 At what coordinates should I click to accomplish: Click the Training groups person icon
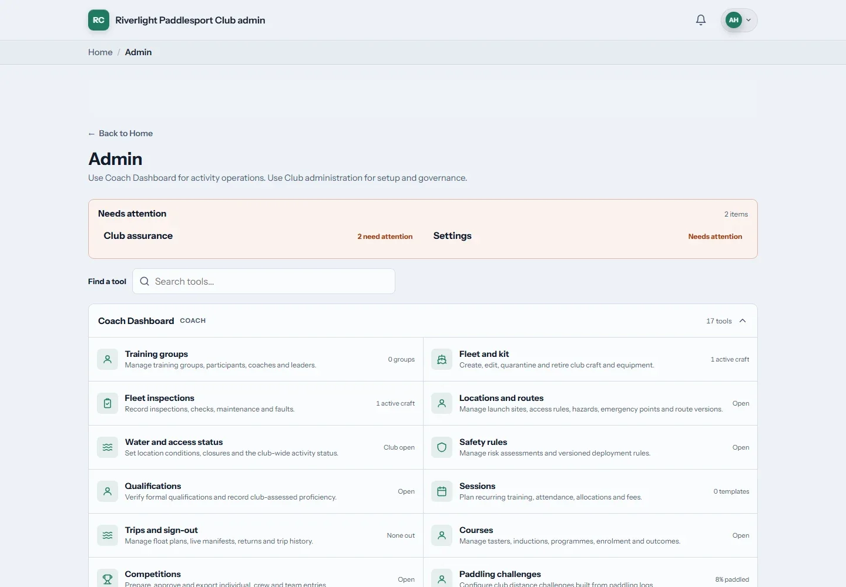tap(108, 359)
